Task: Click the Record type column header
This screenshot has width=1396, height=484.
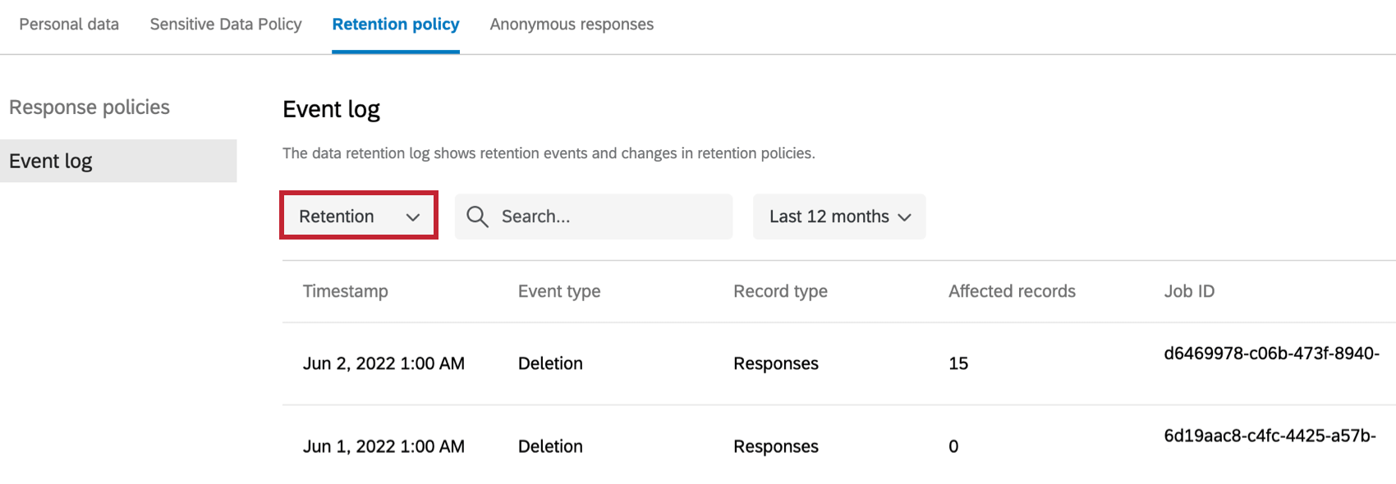Action: (780, 291)
